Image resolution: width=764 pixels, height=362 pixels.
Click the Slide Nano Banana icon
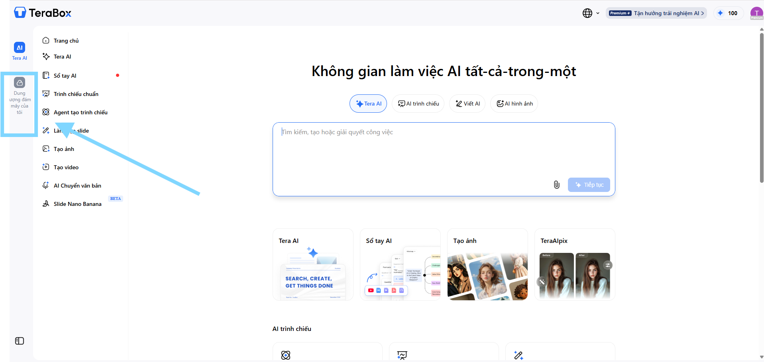[46, 204]
